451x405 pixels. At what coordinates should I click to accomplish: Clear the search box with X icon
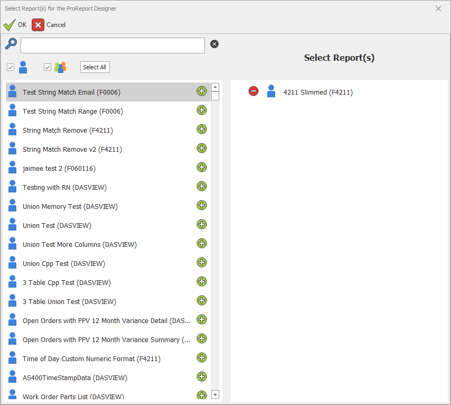coord(214,44)
